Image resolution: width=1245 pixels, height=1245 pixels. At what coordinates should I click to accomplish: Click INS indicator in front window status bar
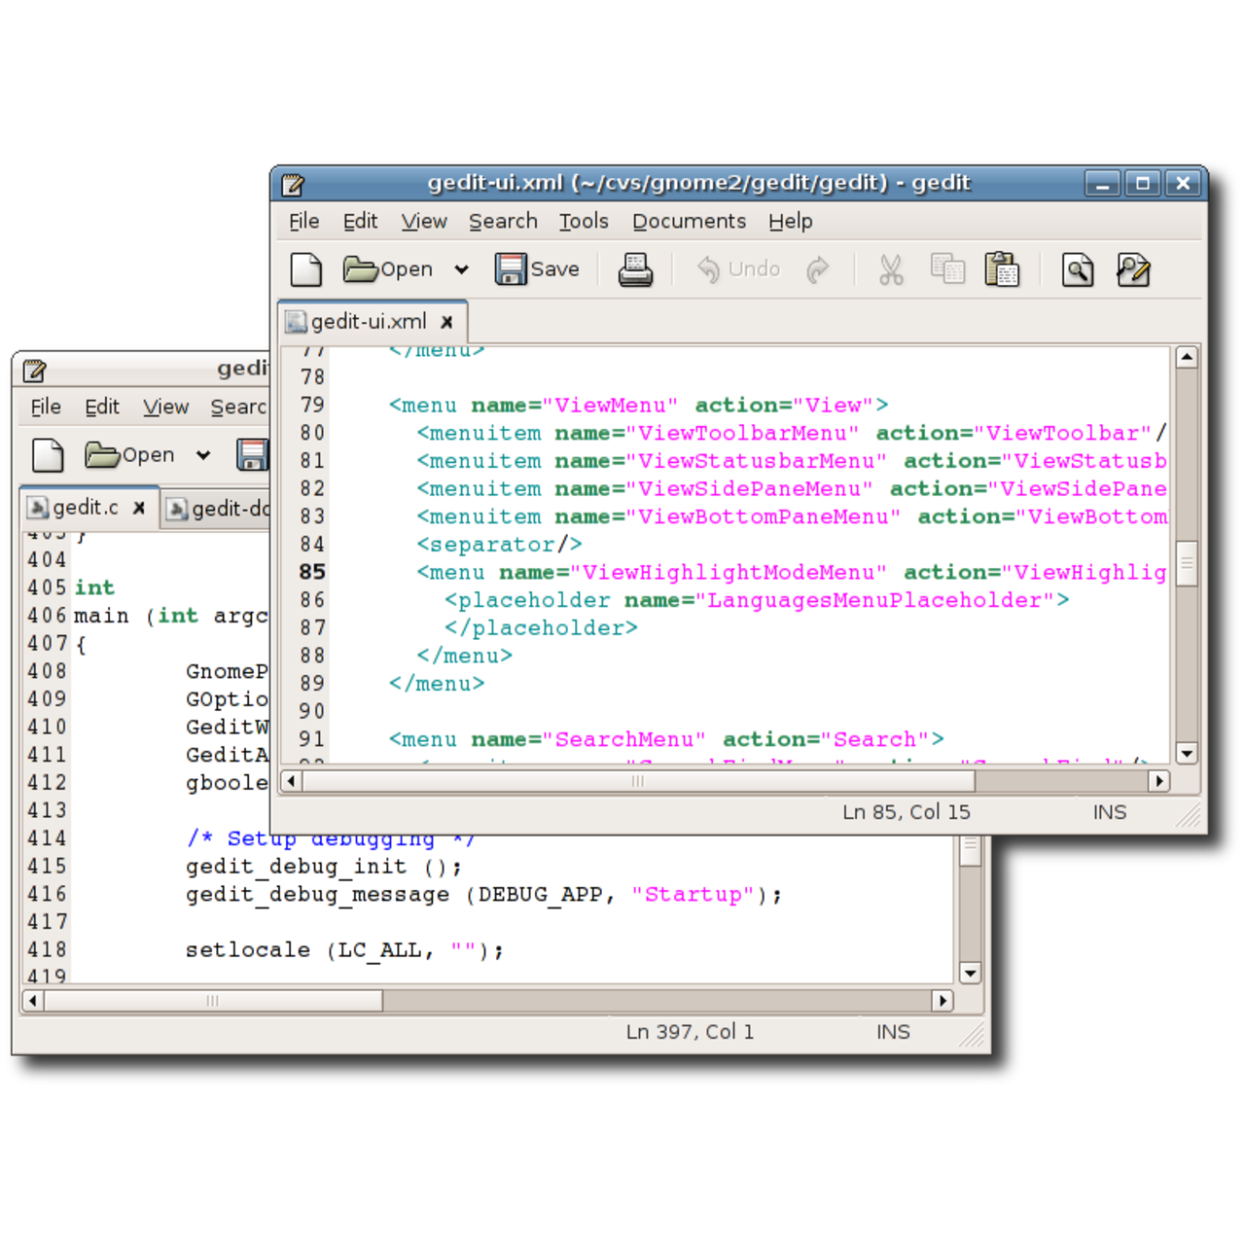(x=1110, y=812)
